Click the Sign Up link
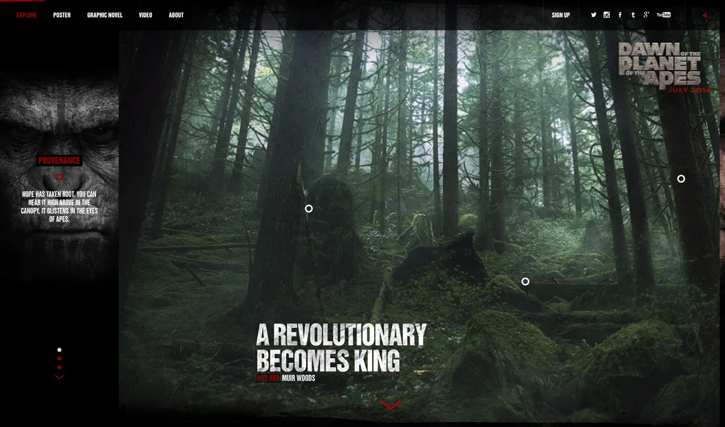Image resolution: width=725 pixels, height=427 pixels. pos(561,15)
